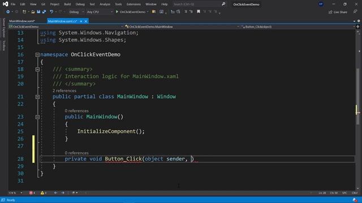Image resolution: width=362 pixels, height=203 pixels.
Task: Go to next issue with right arrow
Action: pos(63,193)
